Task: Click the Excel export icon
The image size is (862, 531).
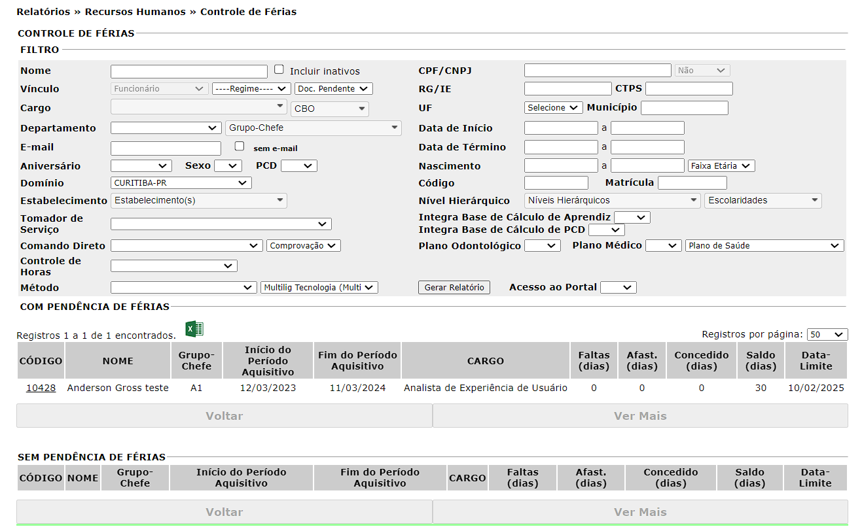Action: (x=194, y=329)
